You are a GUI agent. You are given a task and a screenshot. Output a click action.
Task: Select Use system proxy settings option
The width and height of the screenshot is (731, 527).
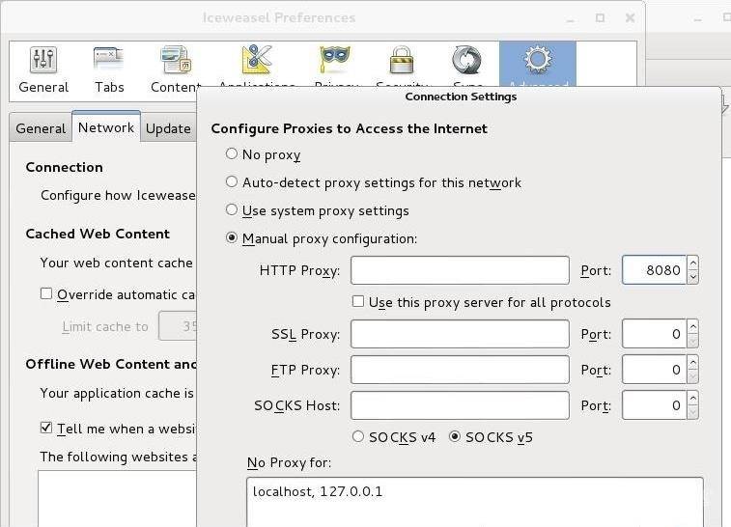click(x=232, y=209)
